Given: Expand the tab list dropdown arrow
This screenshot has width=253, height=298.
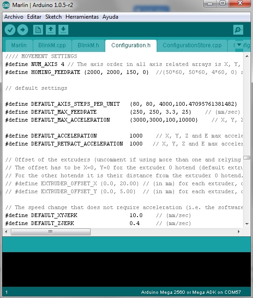Looking at the screenshot, I should (x=239, y=45).
